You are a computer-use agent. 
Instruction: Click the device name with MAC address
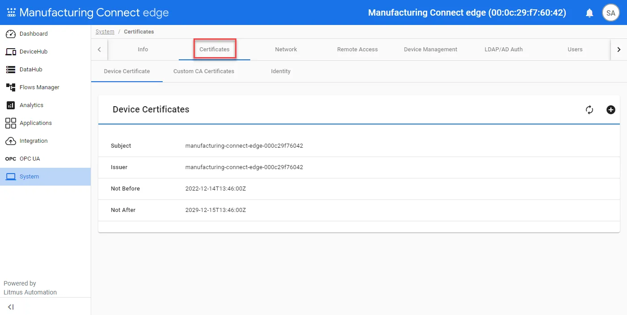click(x=467, y=13)
